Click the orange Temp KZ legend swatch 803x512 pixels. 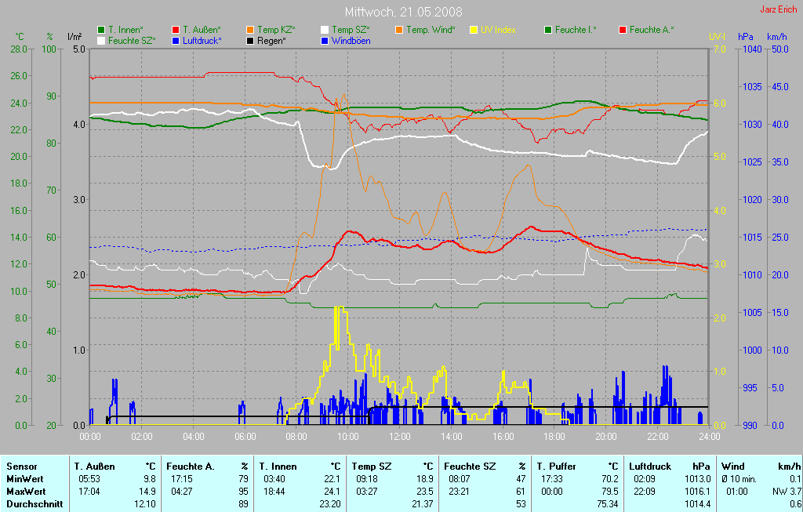(250, 30)
